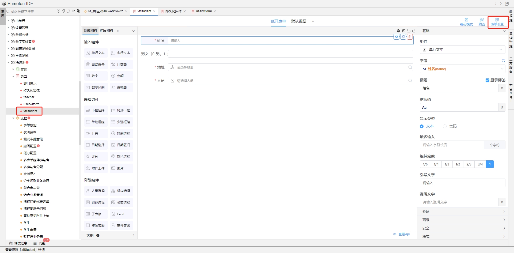Refresh the resource tree
Screen dimensions: 514x253
click(69, 11)
